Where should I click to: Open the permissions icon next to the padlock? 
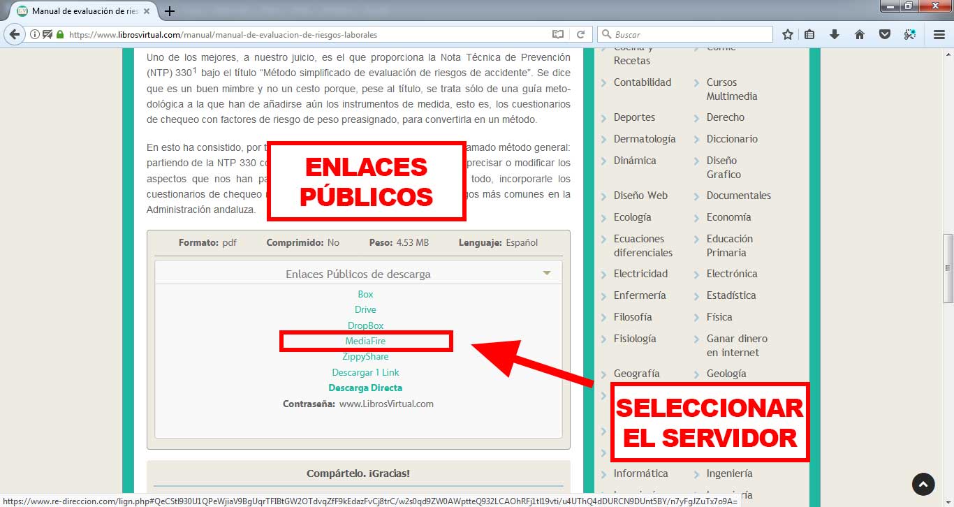point(47,34)
